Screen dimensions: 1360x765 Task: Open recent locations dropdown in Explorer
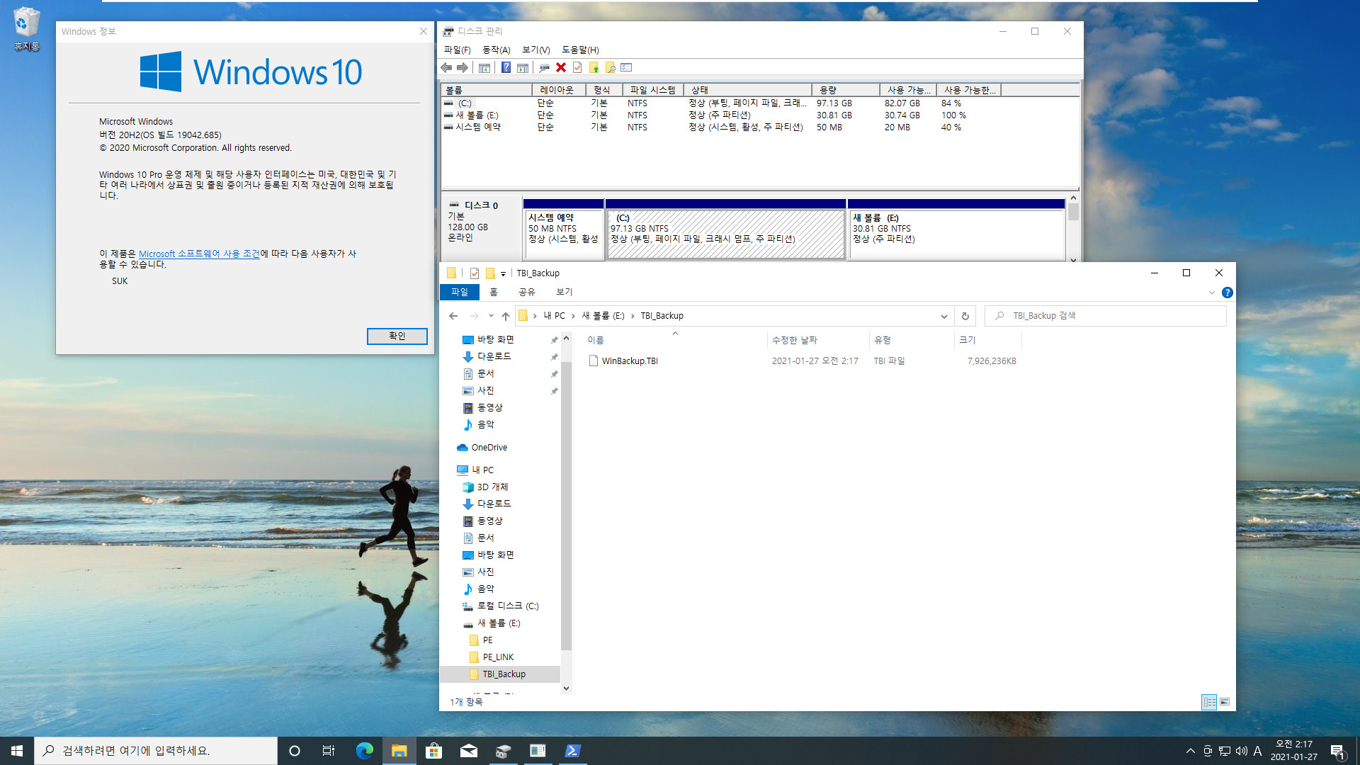pos(491,316)
